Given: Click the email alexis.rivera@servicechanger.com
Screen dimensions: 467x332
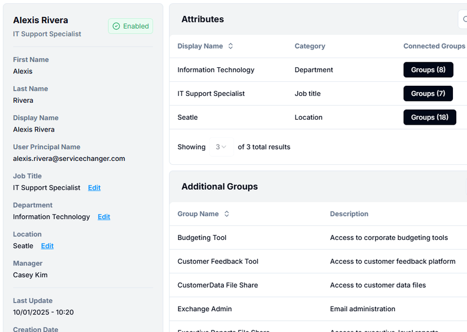Looking at the screenshot, I should click(69, 159).
